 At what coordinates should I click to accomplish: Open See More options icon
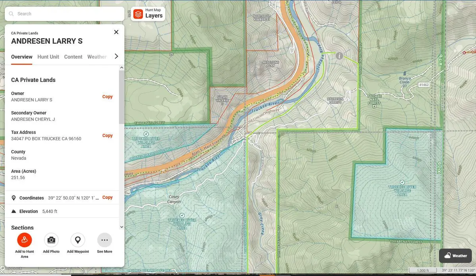click(105, 240)
